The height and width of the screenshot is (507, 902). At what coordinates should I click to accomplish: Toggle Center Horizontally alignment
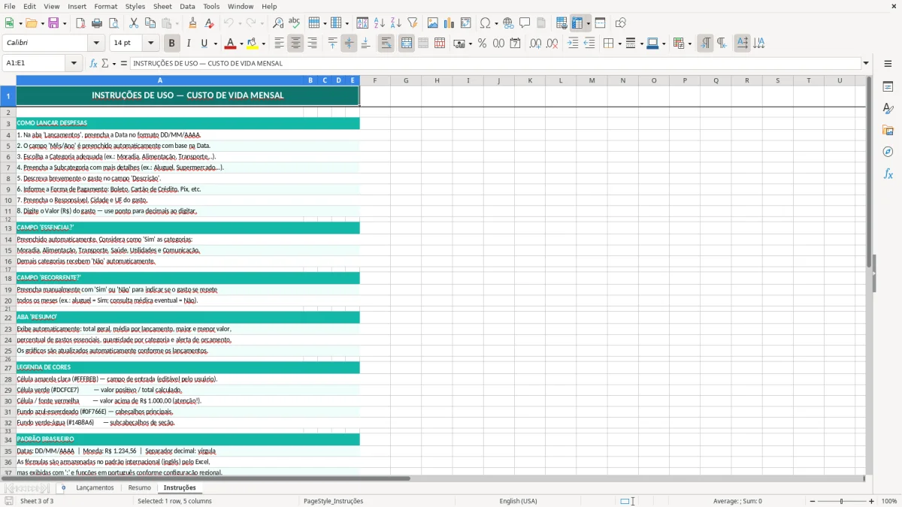(295, 44)
